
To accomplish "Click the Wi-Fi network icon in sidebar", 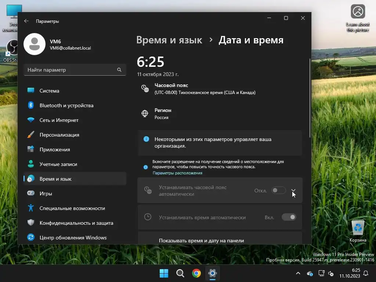I will (31, 120).
